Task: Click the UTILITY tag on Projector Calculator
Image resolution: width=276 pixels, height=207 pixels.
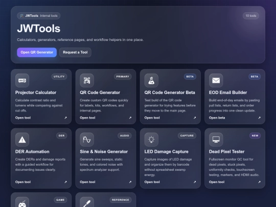Action: coord(59,77)
